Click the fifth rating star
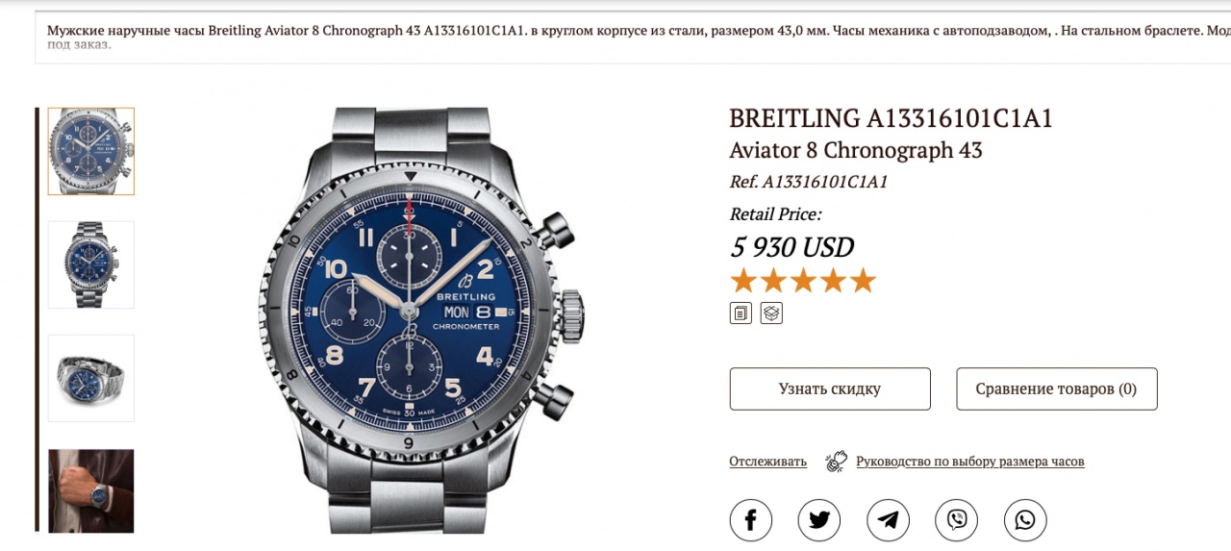The width and height of the screenshot is (1231, 551). 864,281
